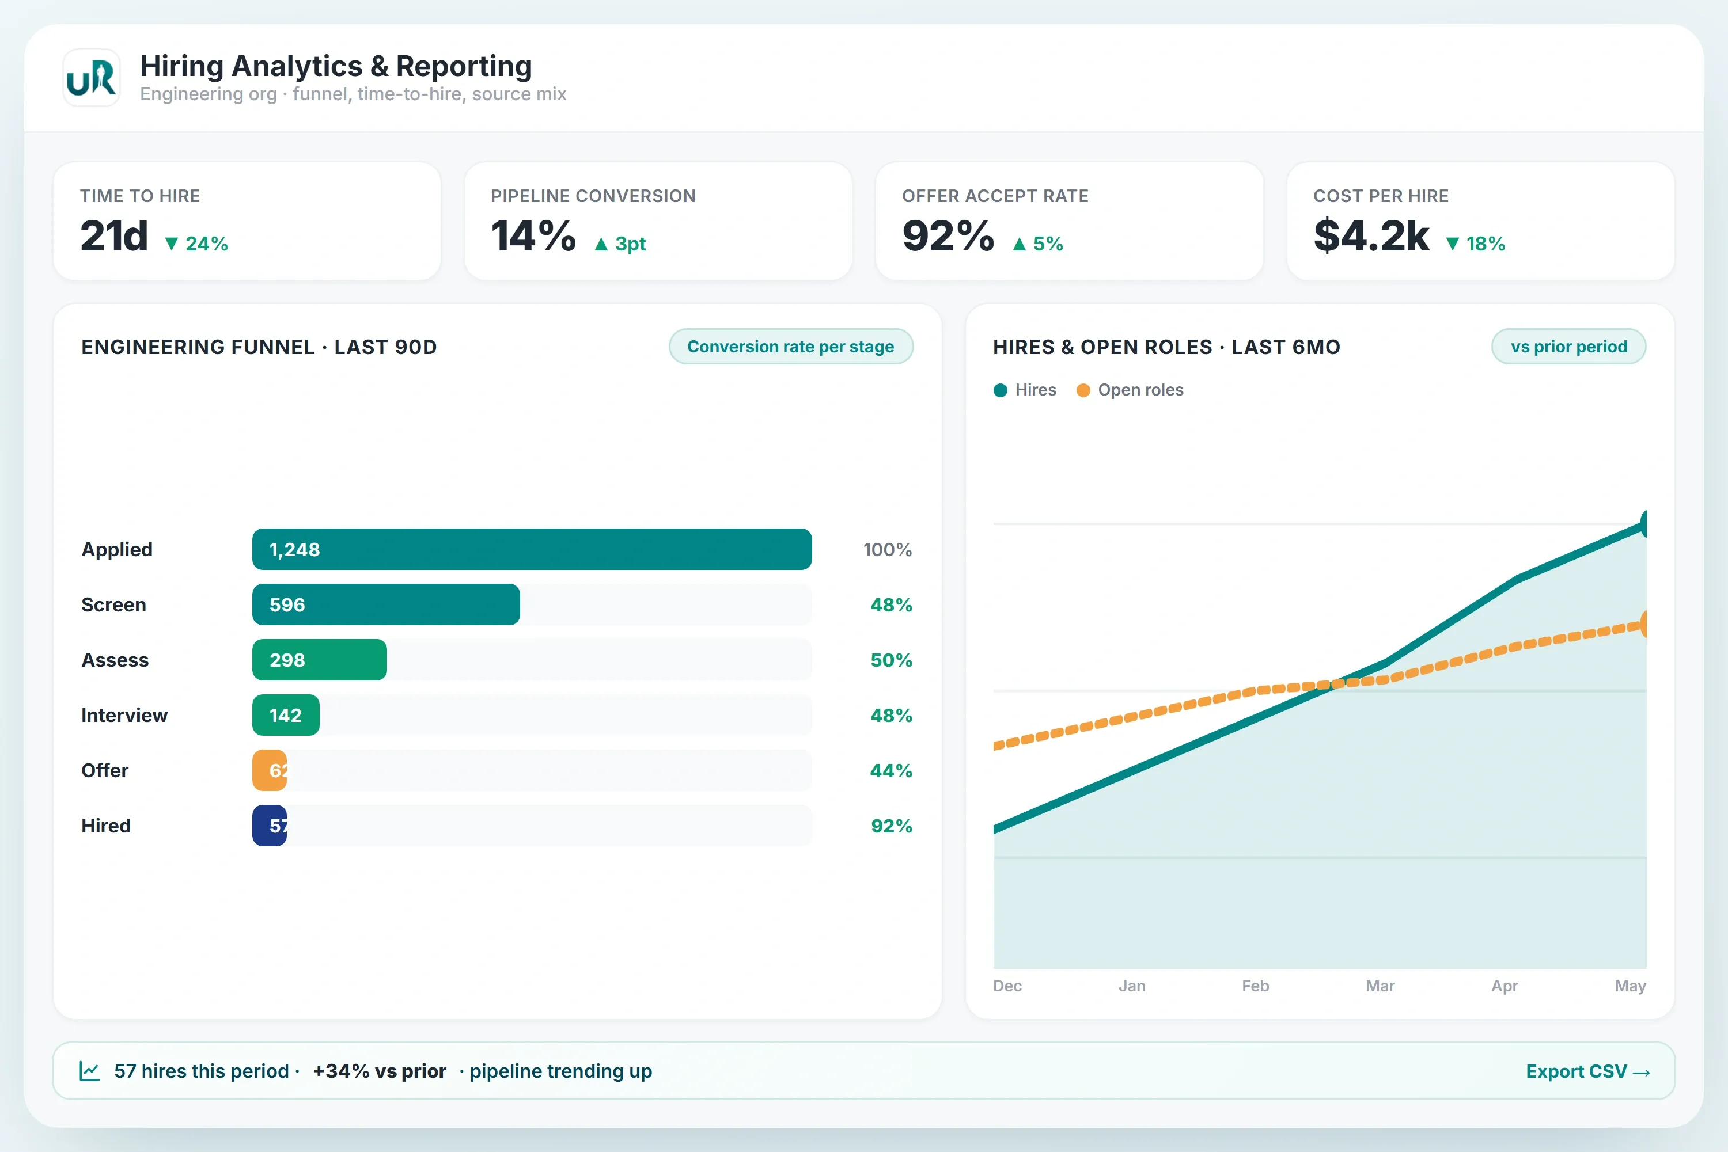This screenshot has height=1152, width=1728.
Task: Open the Pipeline Conversion card
Action: point(658,221)
